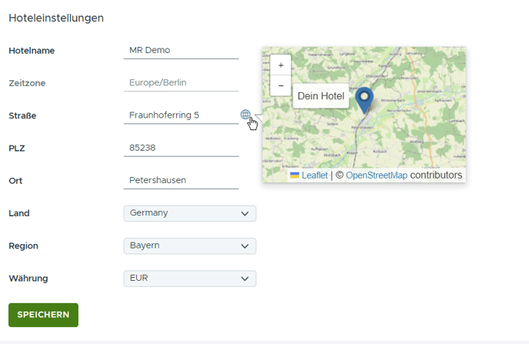Image resolution: width=529 pixels, height=344 pixels.
Task: Focus the Hotelname field with MR Demo
Action: click(181, 51)
